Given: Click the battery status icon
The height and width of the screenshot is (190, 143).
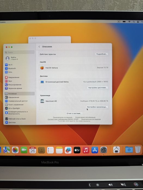Looking at the screenshot, I should [x=124, y=21].
